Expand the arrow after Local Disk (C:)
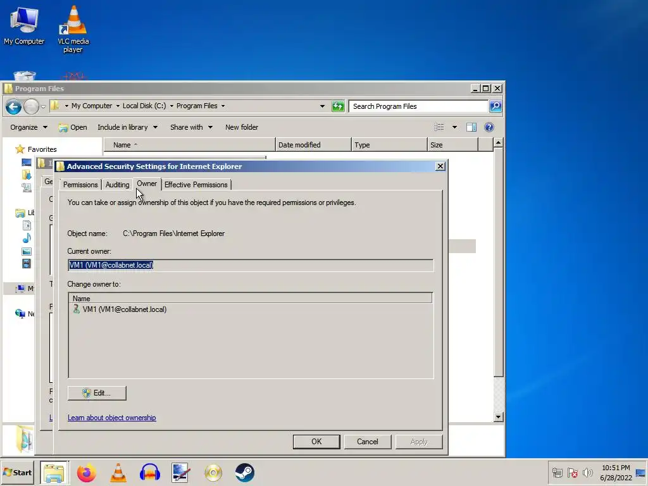Image resolution: width=648 pixels, height=486 pixels. click(x=171, y=106)
